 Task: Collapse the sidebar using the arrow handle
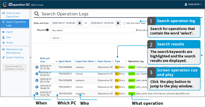tap(30, 57)
